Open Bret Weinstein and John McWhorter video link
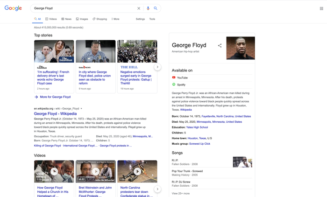 pos(95,192)
